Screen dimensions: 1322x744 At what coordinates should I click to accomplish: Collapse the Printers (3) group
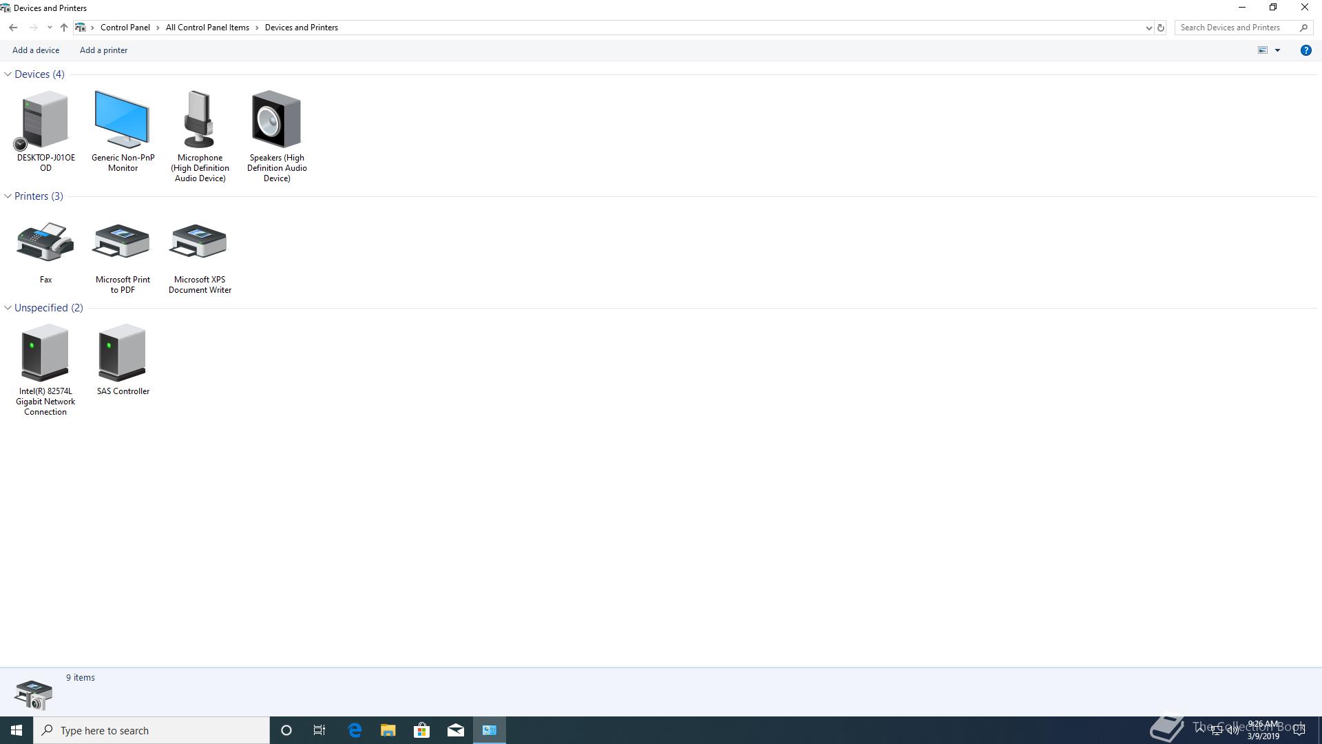[8, 196]
